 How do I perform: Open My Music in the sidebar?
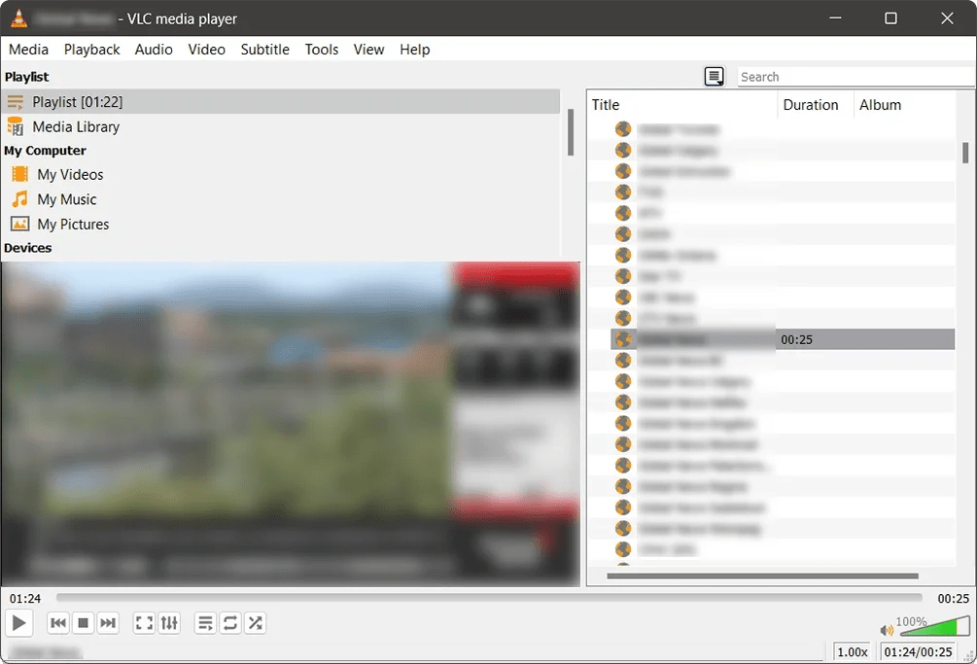coord(66,199)
